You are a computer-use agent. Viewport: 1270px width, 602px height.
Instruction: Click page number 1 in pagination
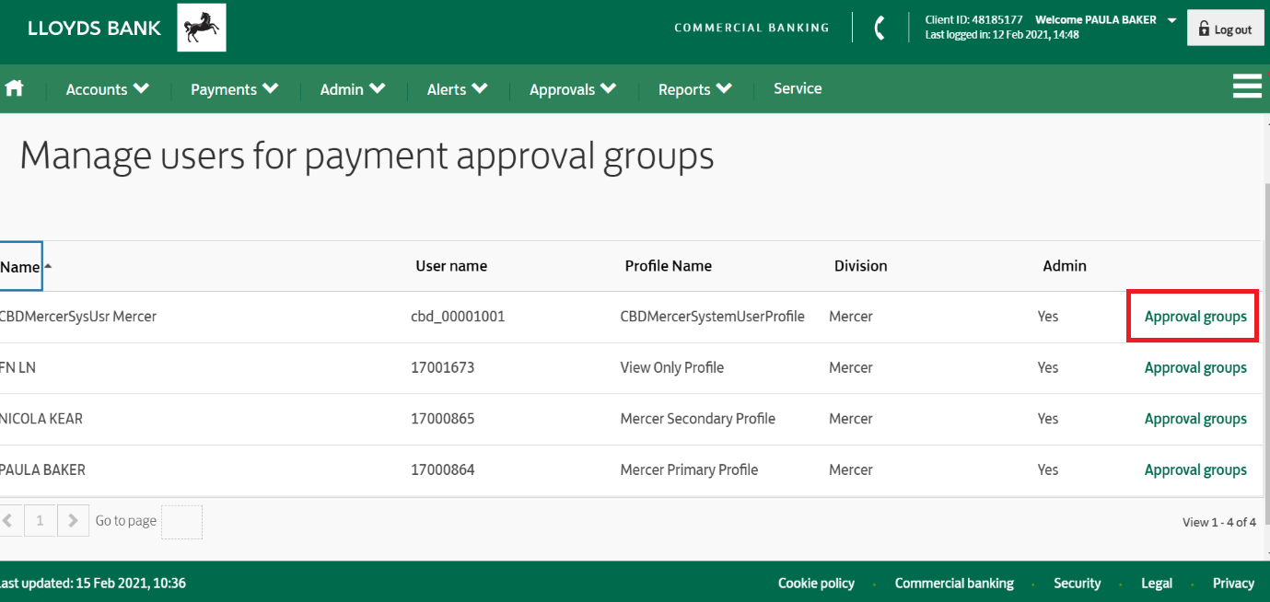[x=40, y=521]
